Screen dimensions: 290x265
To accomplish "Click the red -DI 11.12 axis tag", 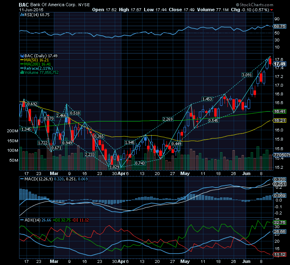I will click(x=280, y=255).
